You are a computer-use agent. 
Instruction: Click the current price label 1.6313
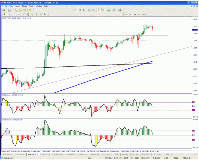(195, 30)
